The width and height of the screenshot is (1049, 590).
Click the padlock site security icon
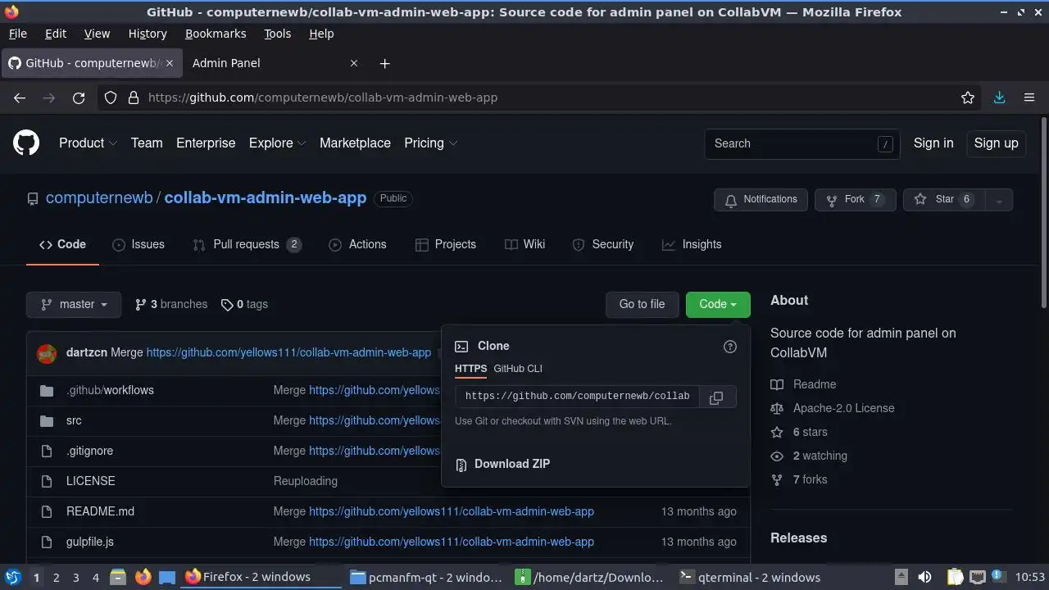tap(134, 98)
